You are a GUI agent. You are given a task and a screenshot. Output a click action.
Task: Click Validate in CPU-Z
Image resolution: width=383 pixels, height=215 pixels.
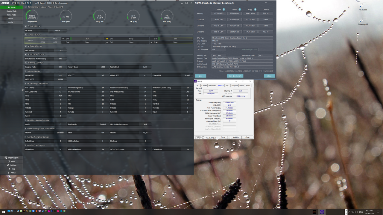(x=236, y=137)
